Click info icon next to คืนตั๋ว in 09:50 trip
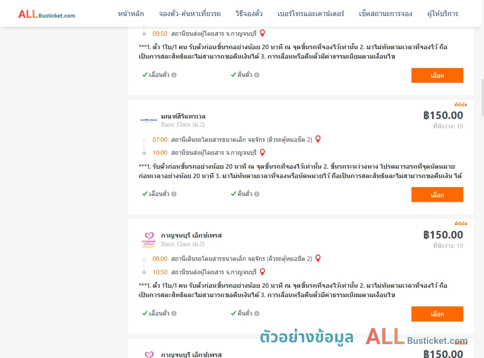Screen dimensions: 484x358 pos(257,75)
